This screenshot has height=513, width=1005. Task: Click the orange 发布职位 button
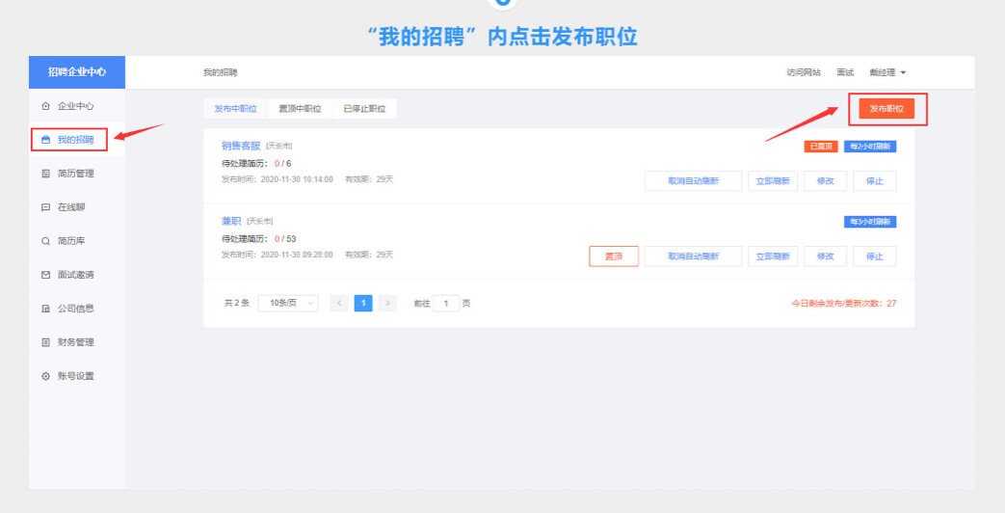click(x=886, y=109)
